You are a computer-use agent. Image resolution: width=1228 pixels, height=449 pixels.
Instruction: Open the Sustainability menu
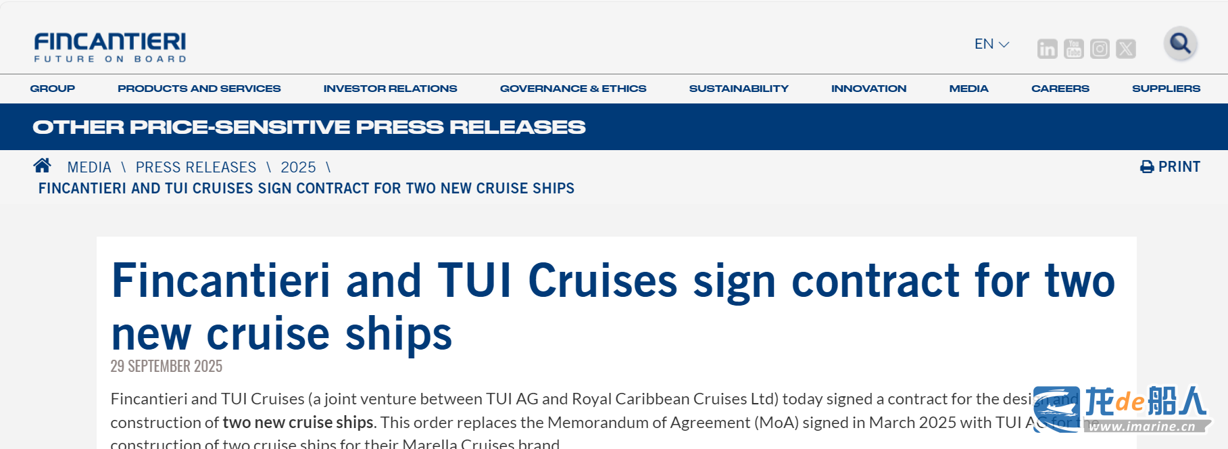pyautogui.click(x=739, y=89)
